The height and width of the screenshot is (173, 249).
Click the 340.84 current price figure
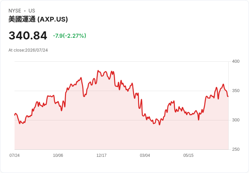point(28,35)
